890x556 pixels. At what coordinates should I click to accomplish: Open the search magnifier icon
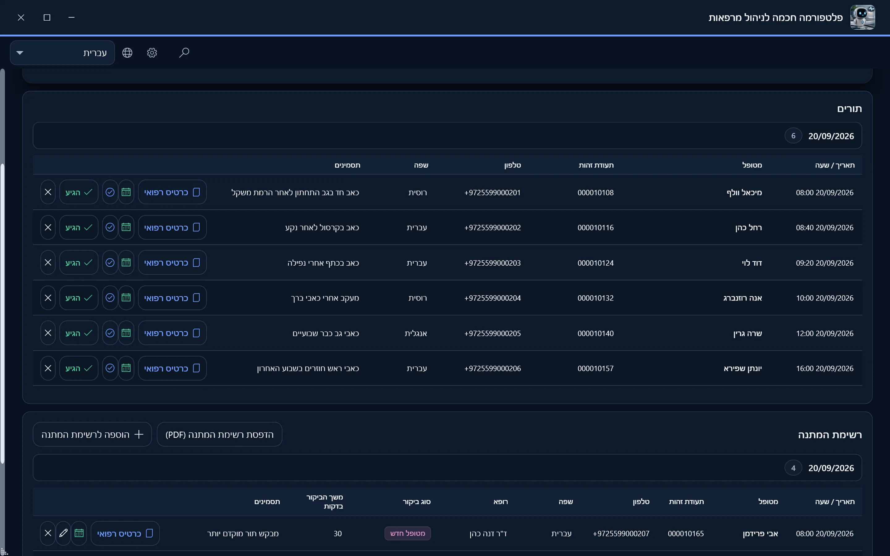[184, 53]
